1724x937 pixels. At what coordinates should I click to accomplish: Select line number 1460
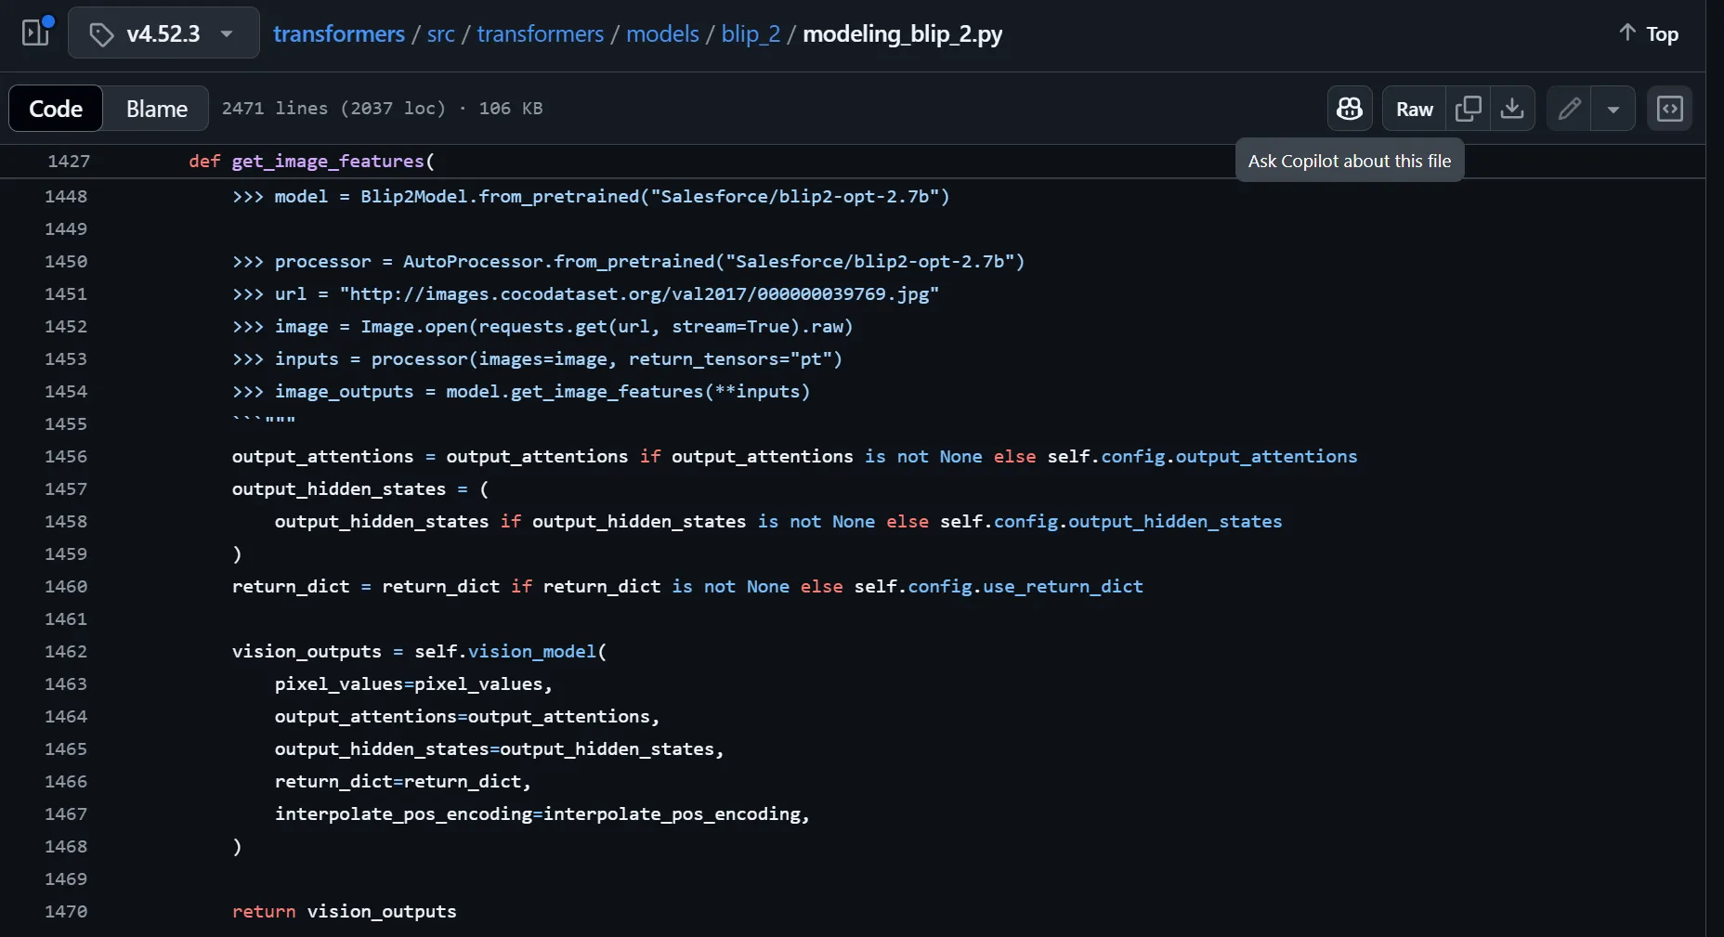point(66,586)
